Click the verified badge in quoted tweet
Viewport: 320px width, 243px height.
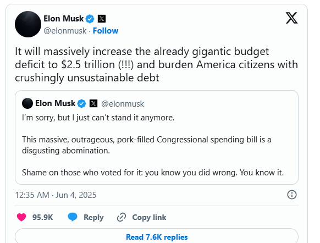tap(81, 104)
